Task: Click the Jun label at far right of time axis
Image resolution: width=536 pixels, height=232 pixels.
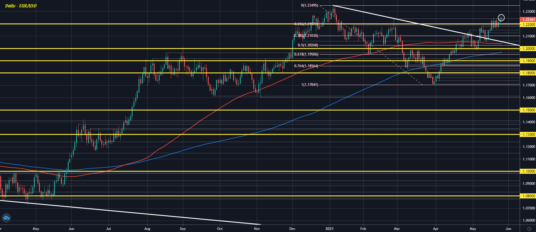Action: 508,229
